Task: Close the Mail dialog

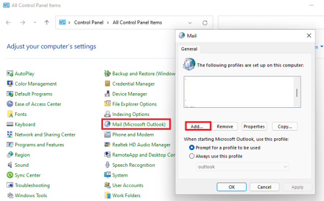Action: click(309, 36)
